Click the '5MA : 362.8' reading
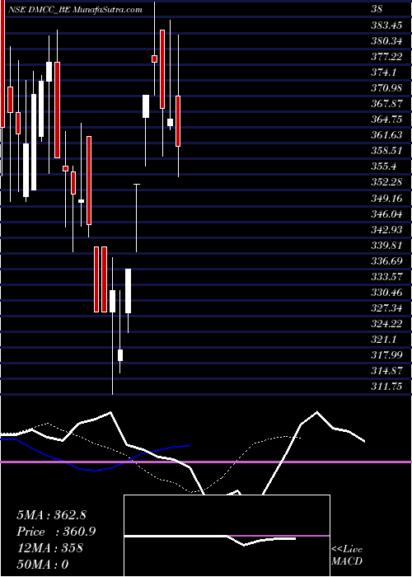The width and height of the screenshot is (412, 577). (51, 515)
